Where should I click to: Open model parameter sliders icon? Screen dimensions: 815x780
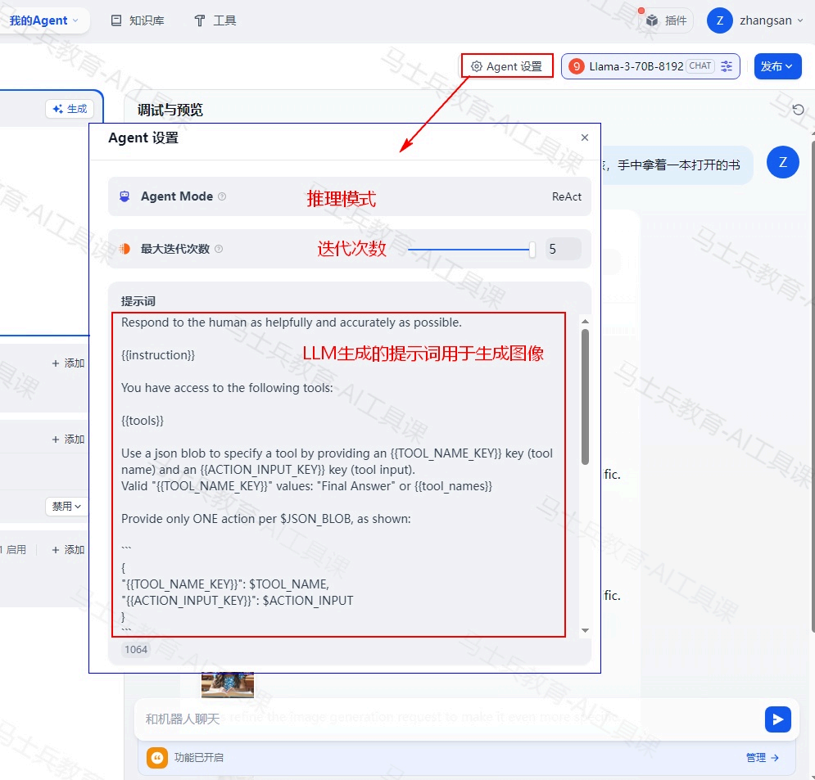[x=726, y=66]
